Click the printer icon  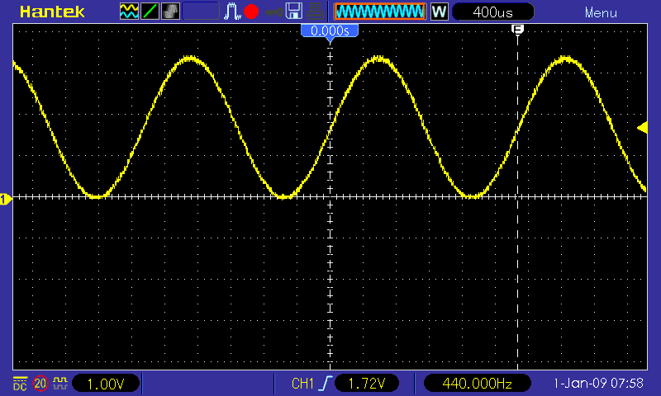315,12
